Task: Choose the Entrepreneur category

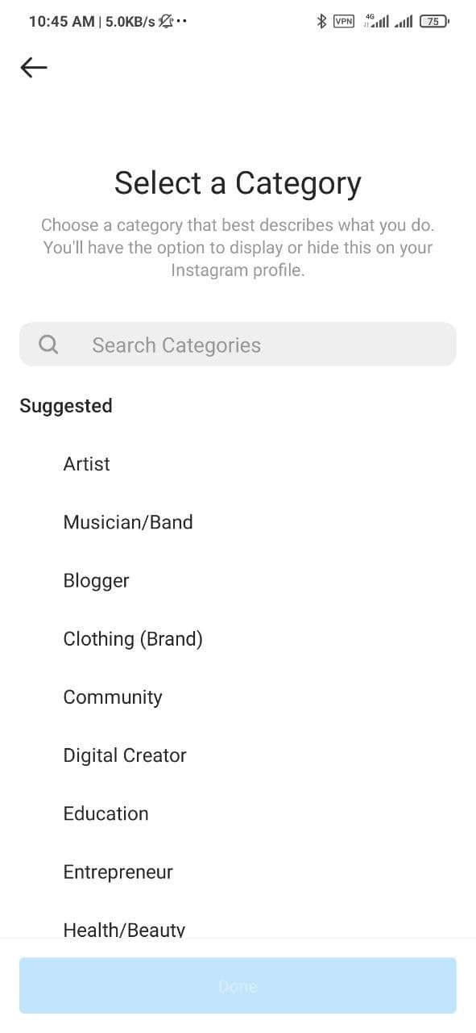Action: click(118, 872)
